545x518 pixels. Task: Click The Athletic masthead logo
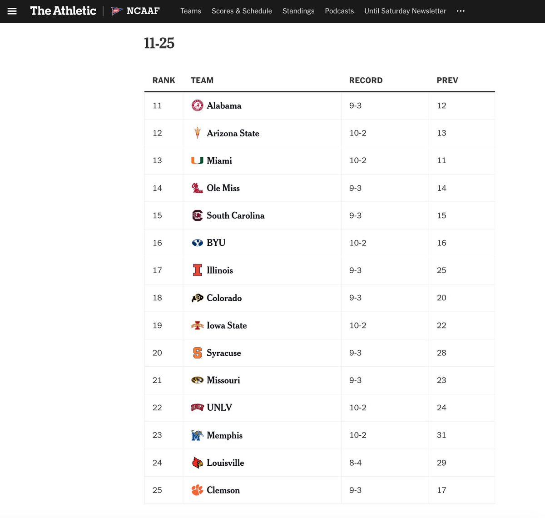(x=63, y=10)
